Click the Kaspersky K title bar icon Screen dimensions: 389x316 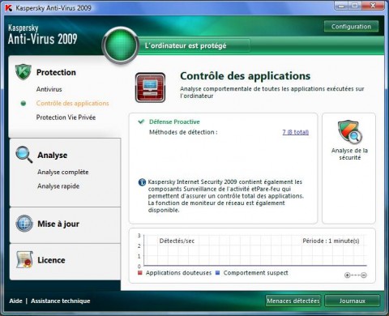click(x=9, y=8)
